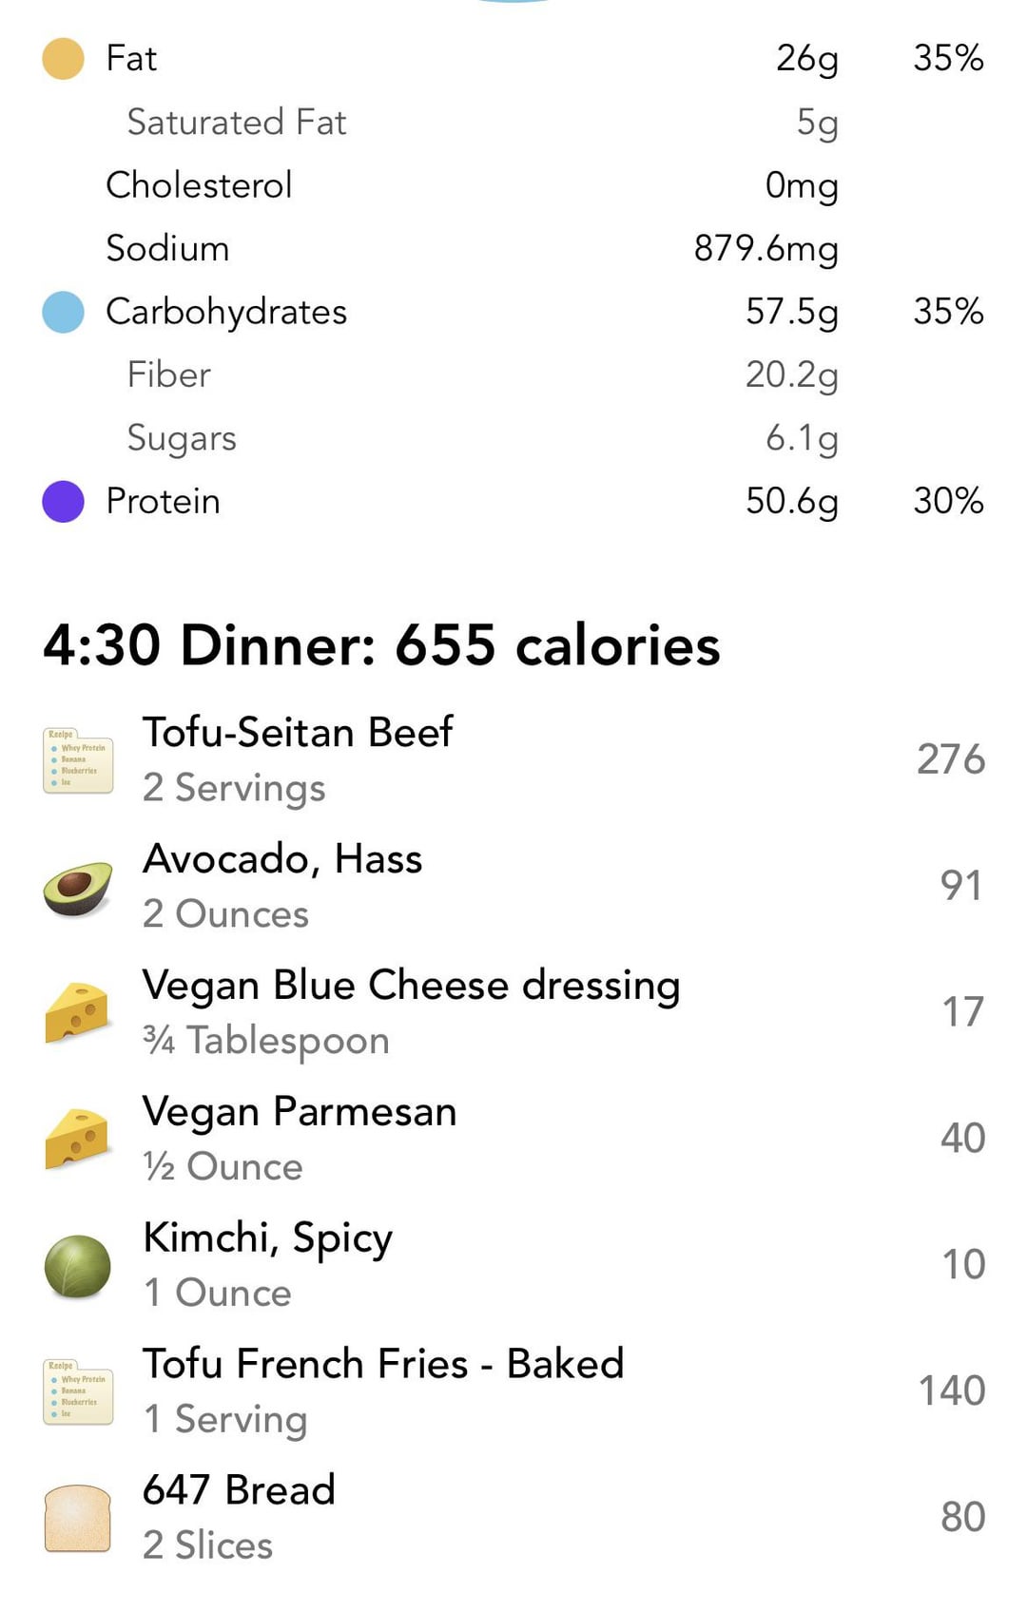Tap the Spicy Kimchi cabbage icon
Viewport: 1027px width, 1611px height.
(x=78, y=1266)
